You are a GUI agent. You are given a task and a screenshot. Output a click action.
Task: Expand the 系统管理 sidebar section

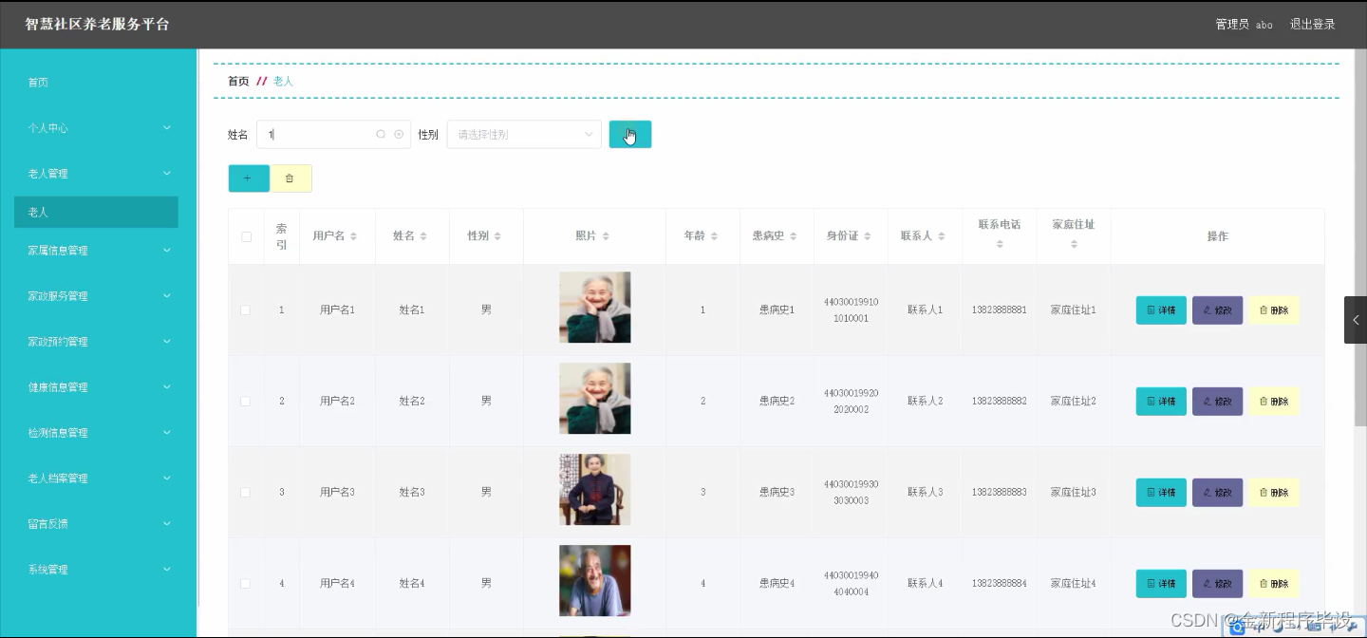(48, 569)
